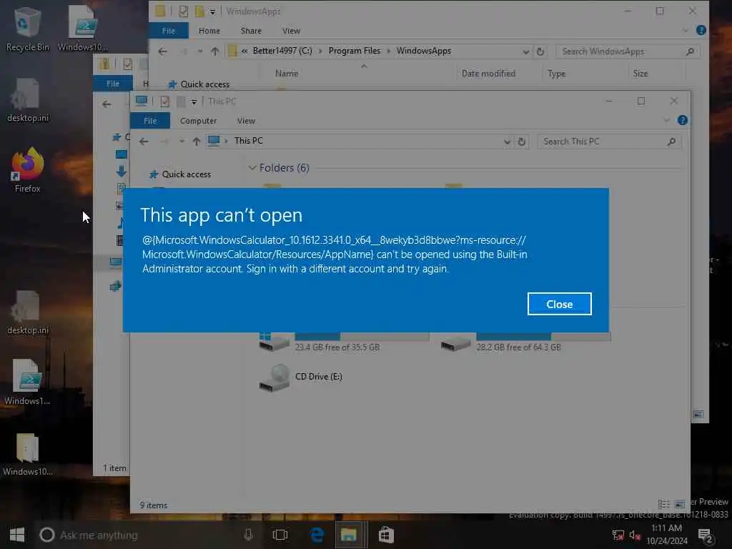Screen dimensions: 732x549
Task: Click Better14997 (C:) in the breadcrumb
Action: (282, 51)
